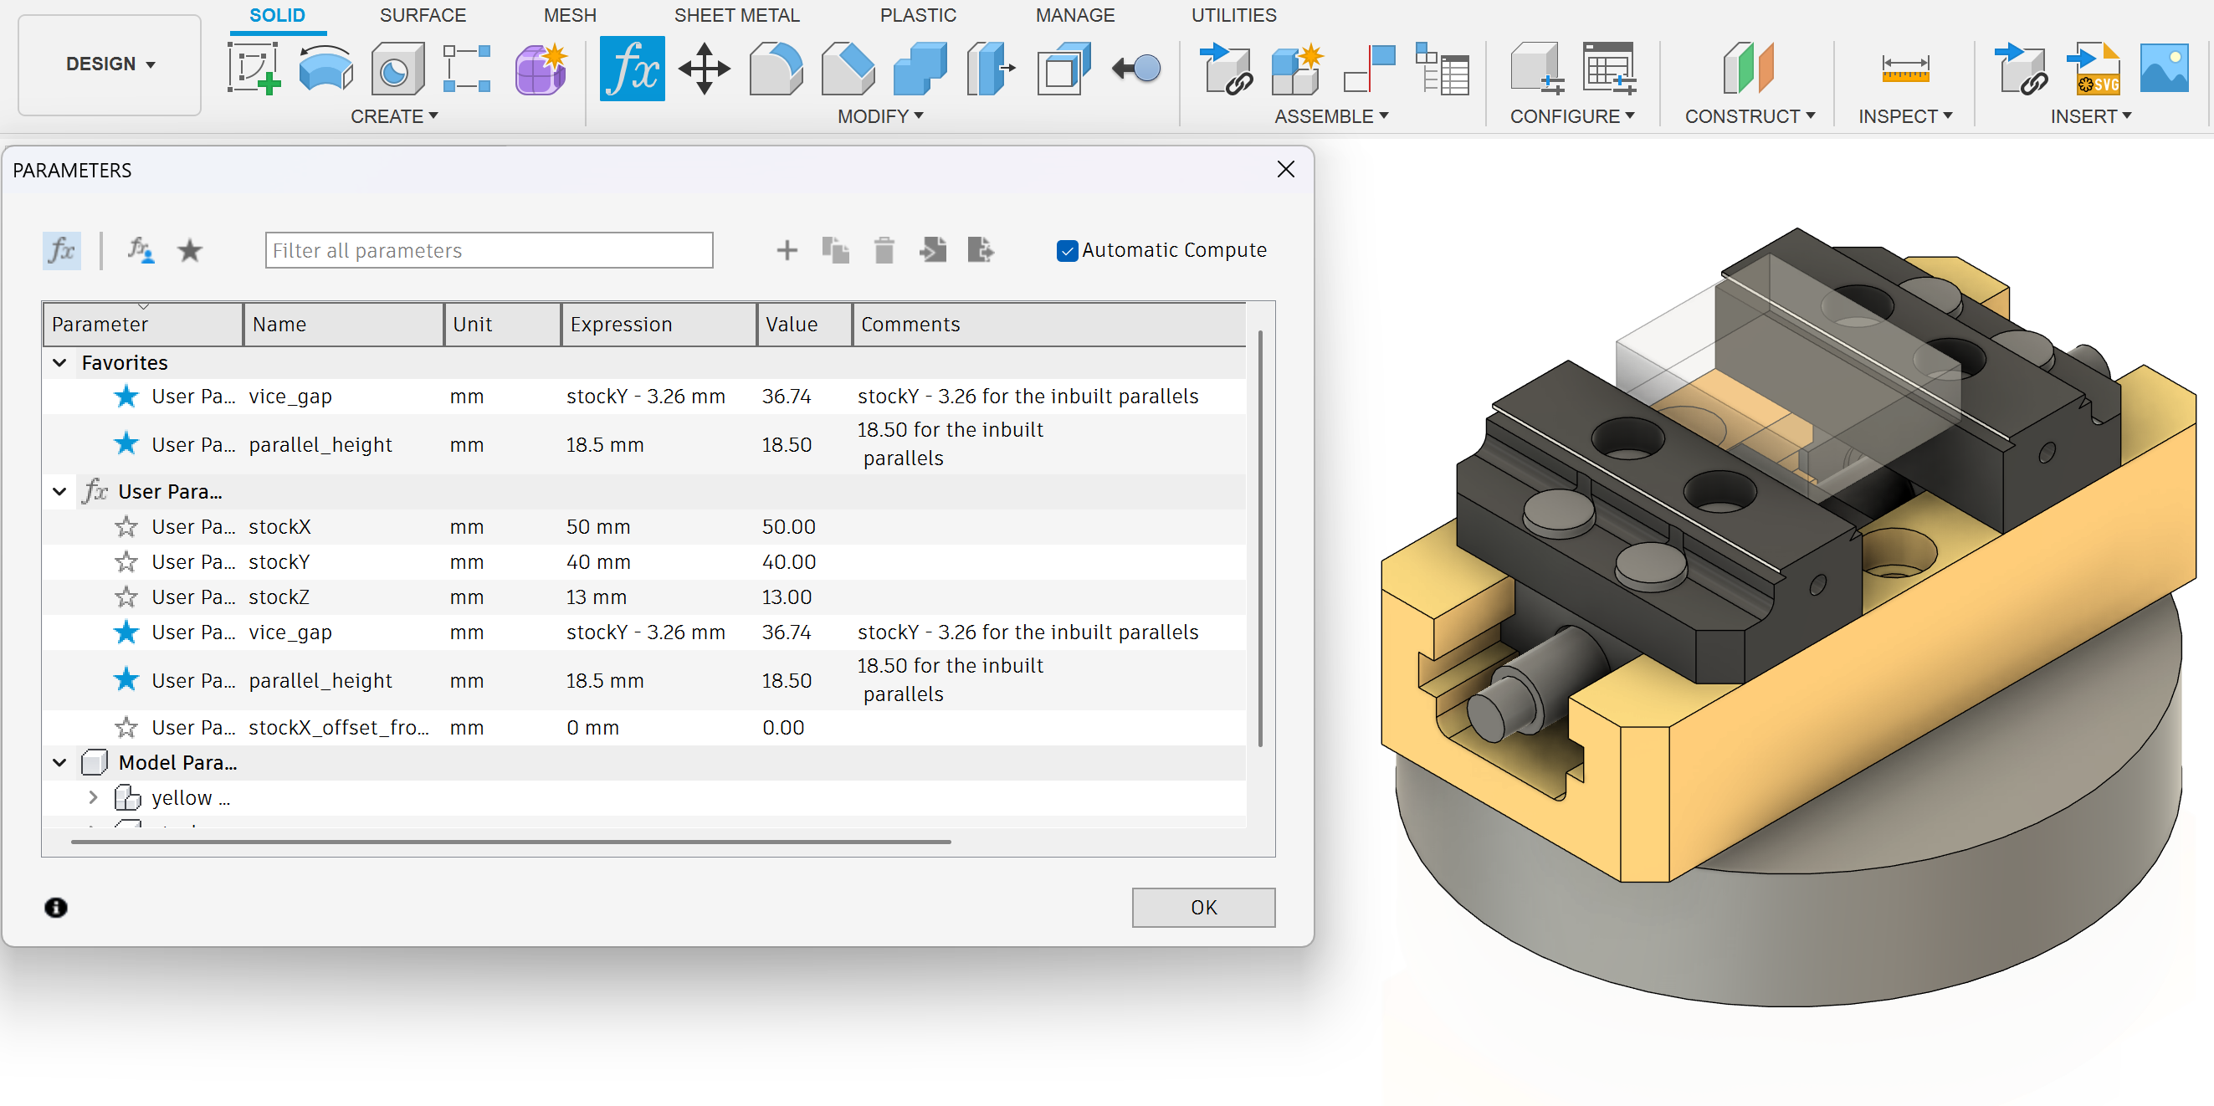Click the delete parameter trash icon
The width and height of the screenshot is (2214, 1106).
884,251
